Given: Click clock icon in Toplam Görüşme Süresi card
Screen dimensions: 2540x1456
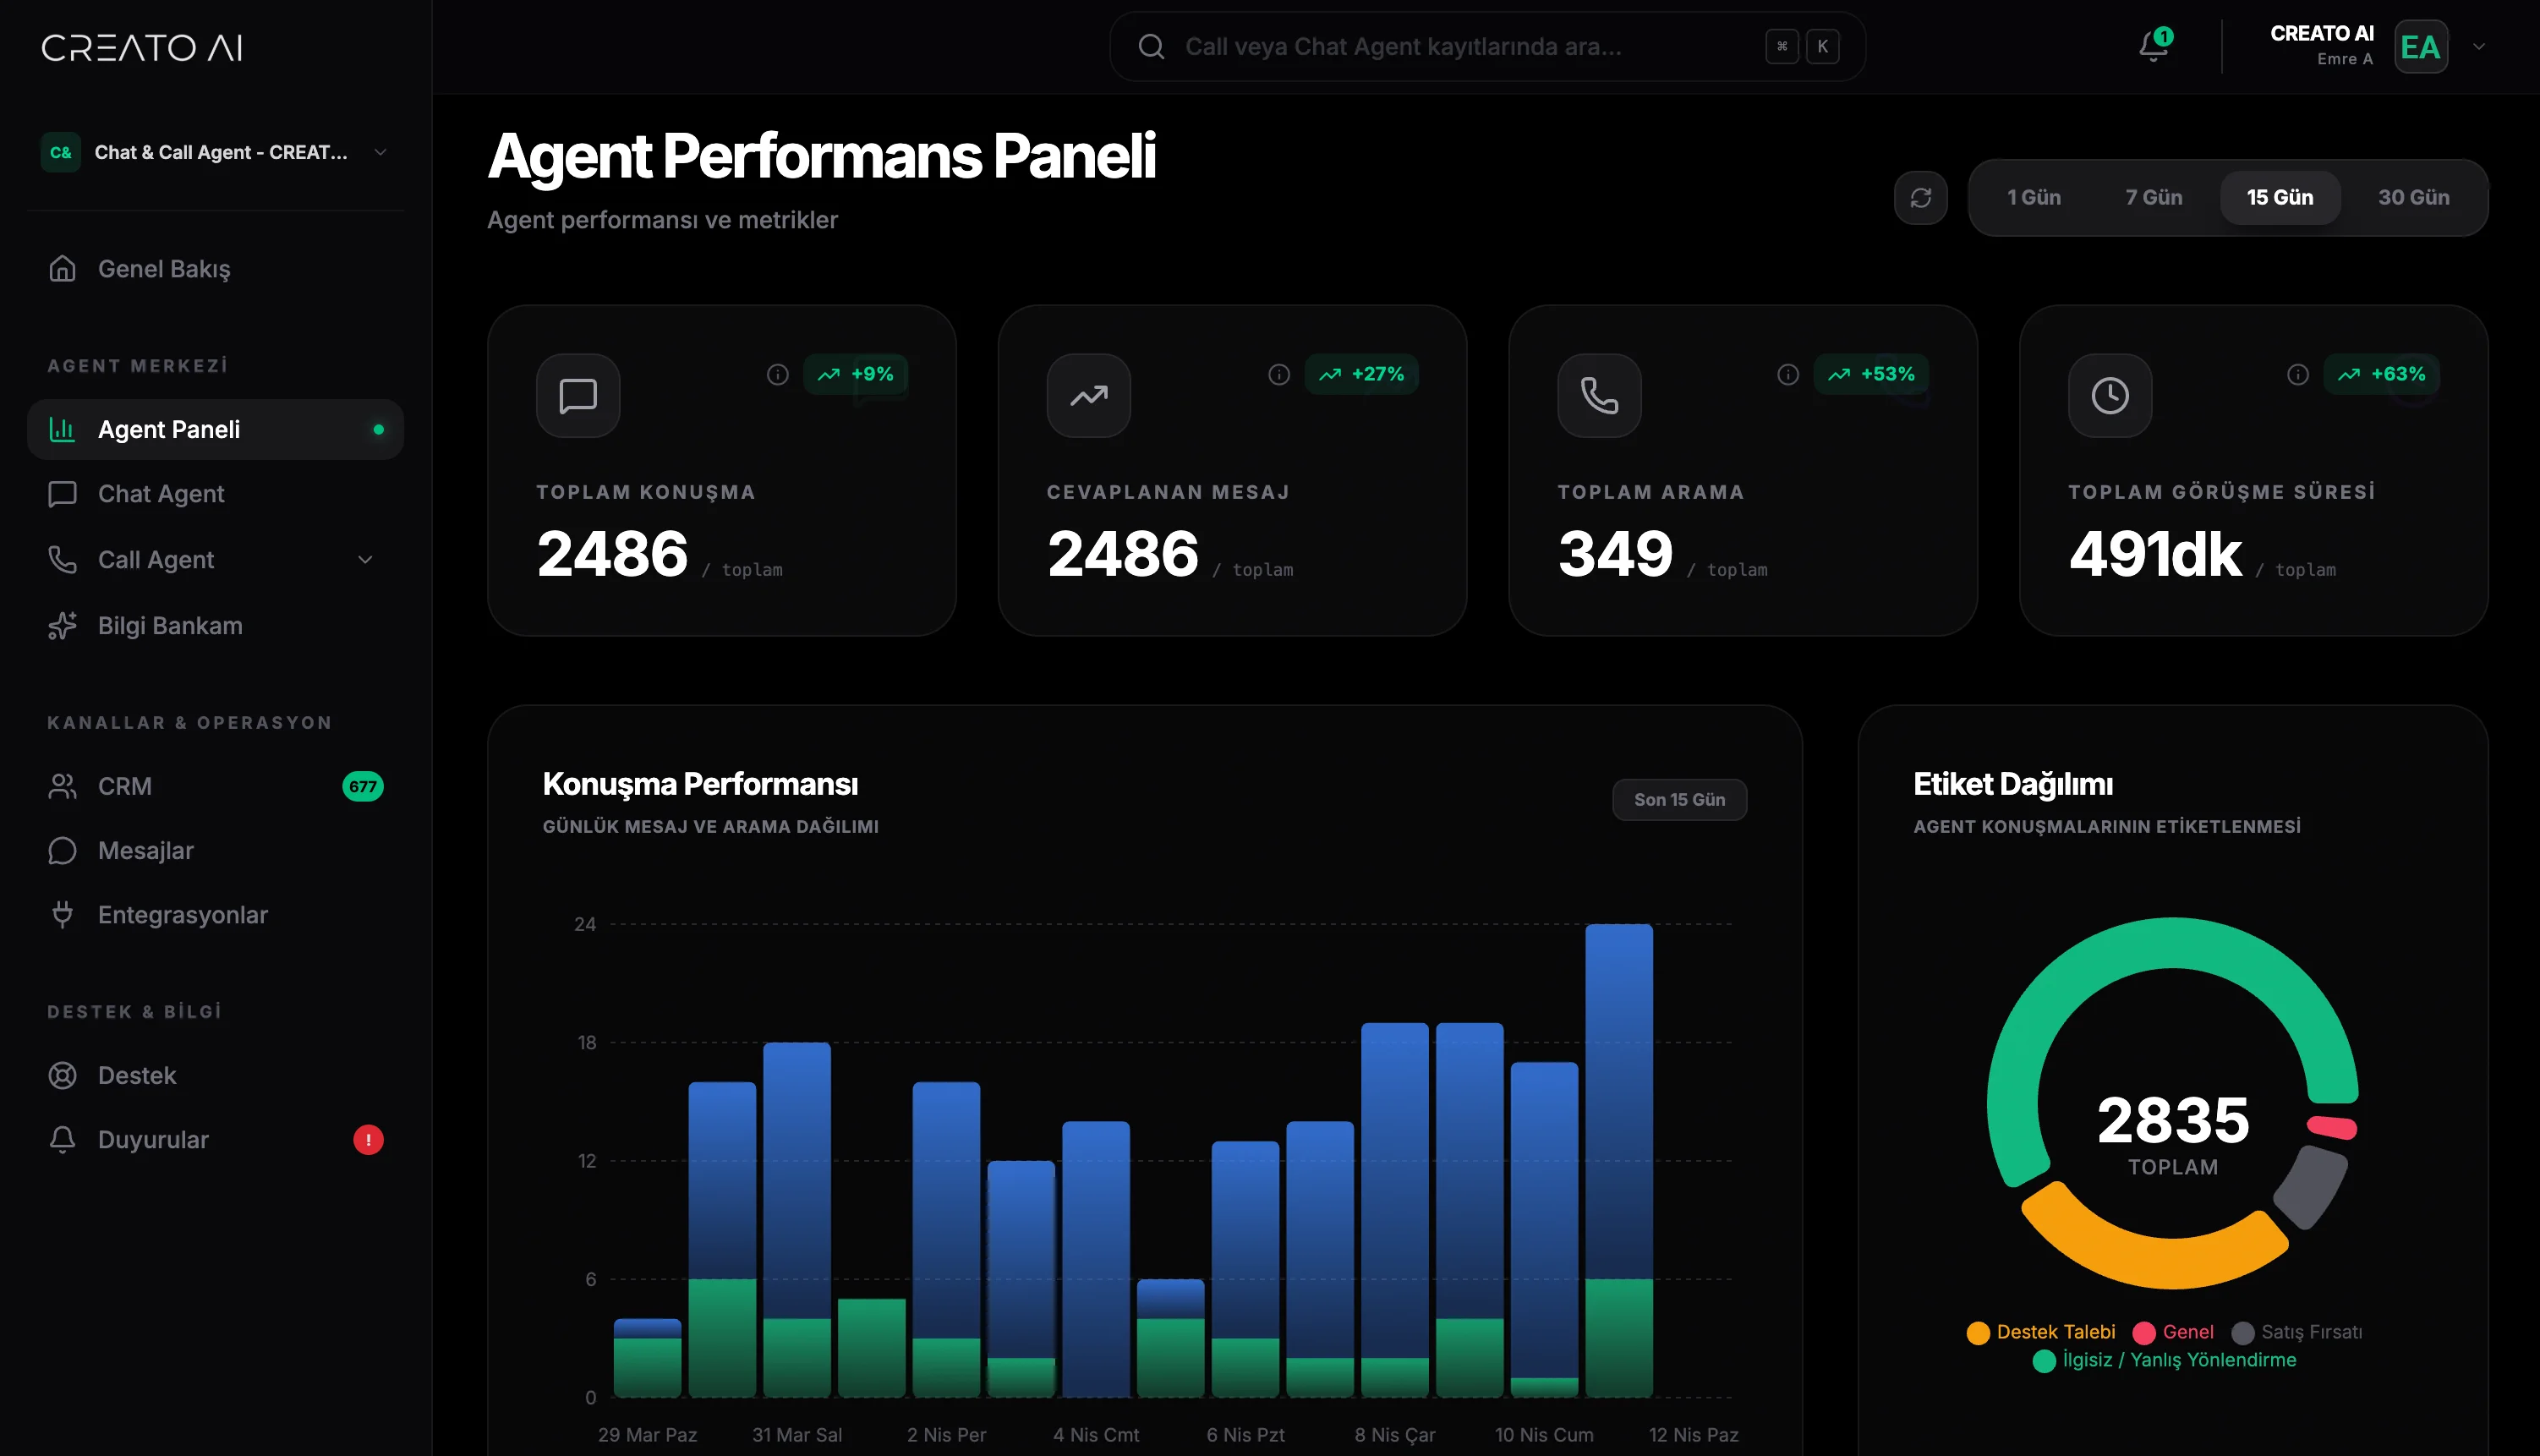Looking at the screenshot, I should (x=2109, y=395).
